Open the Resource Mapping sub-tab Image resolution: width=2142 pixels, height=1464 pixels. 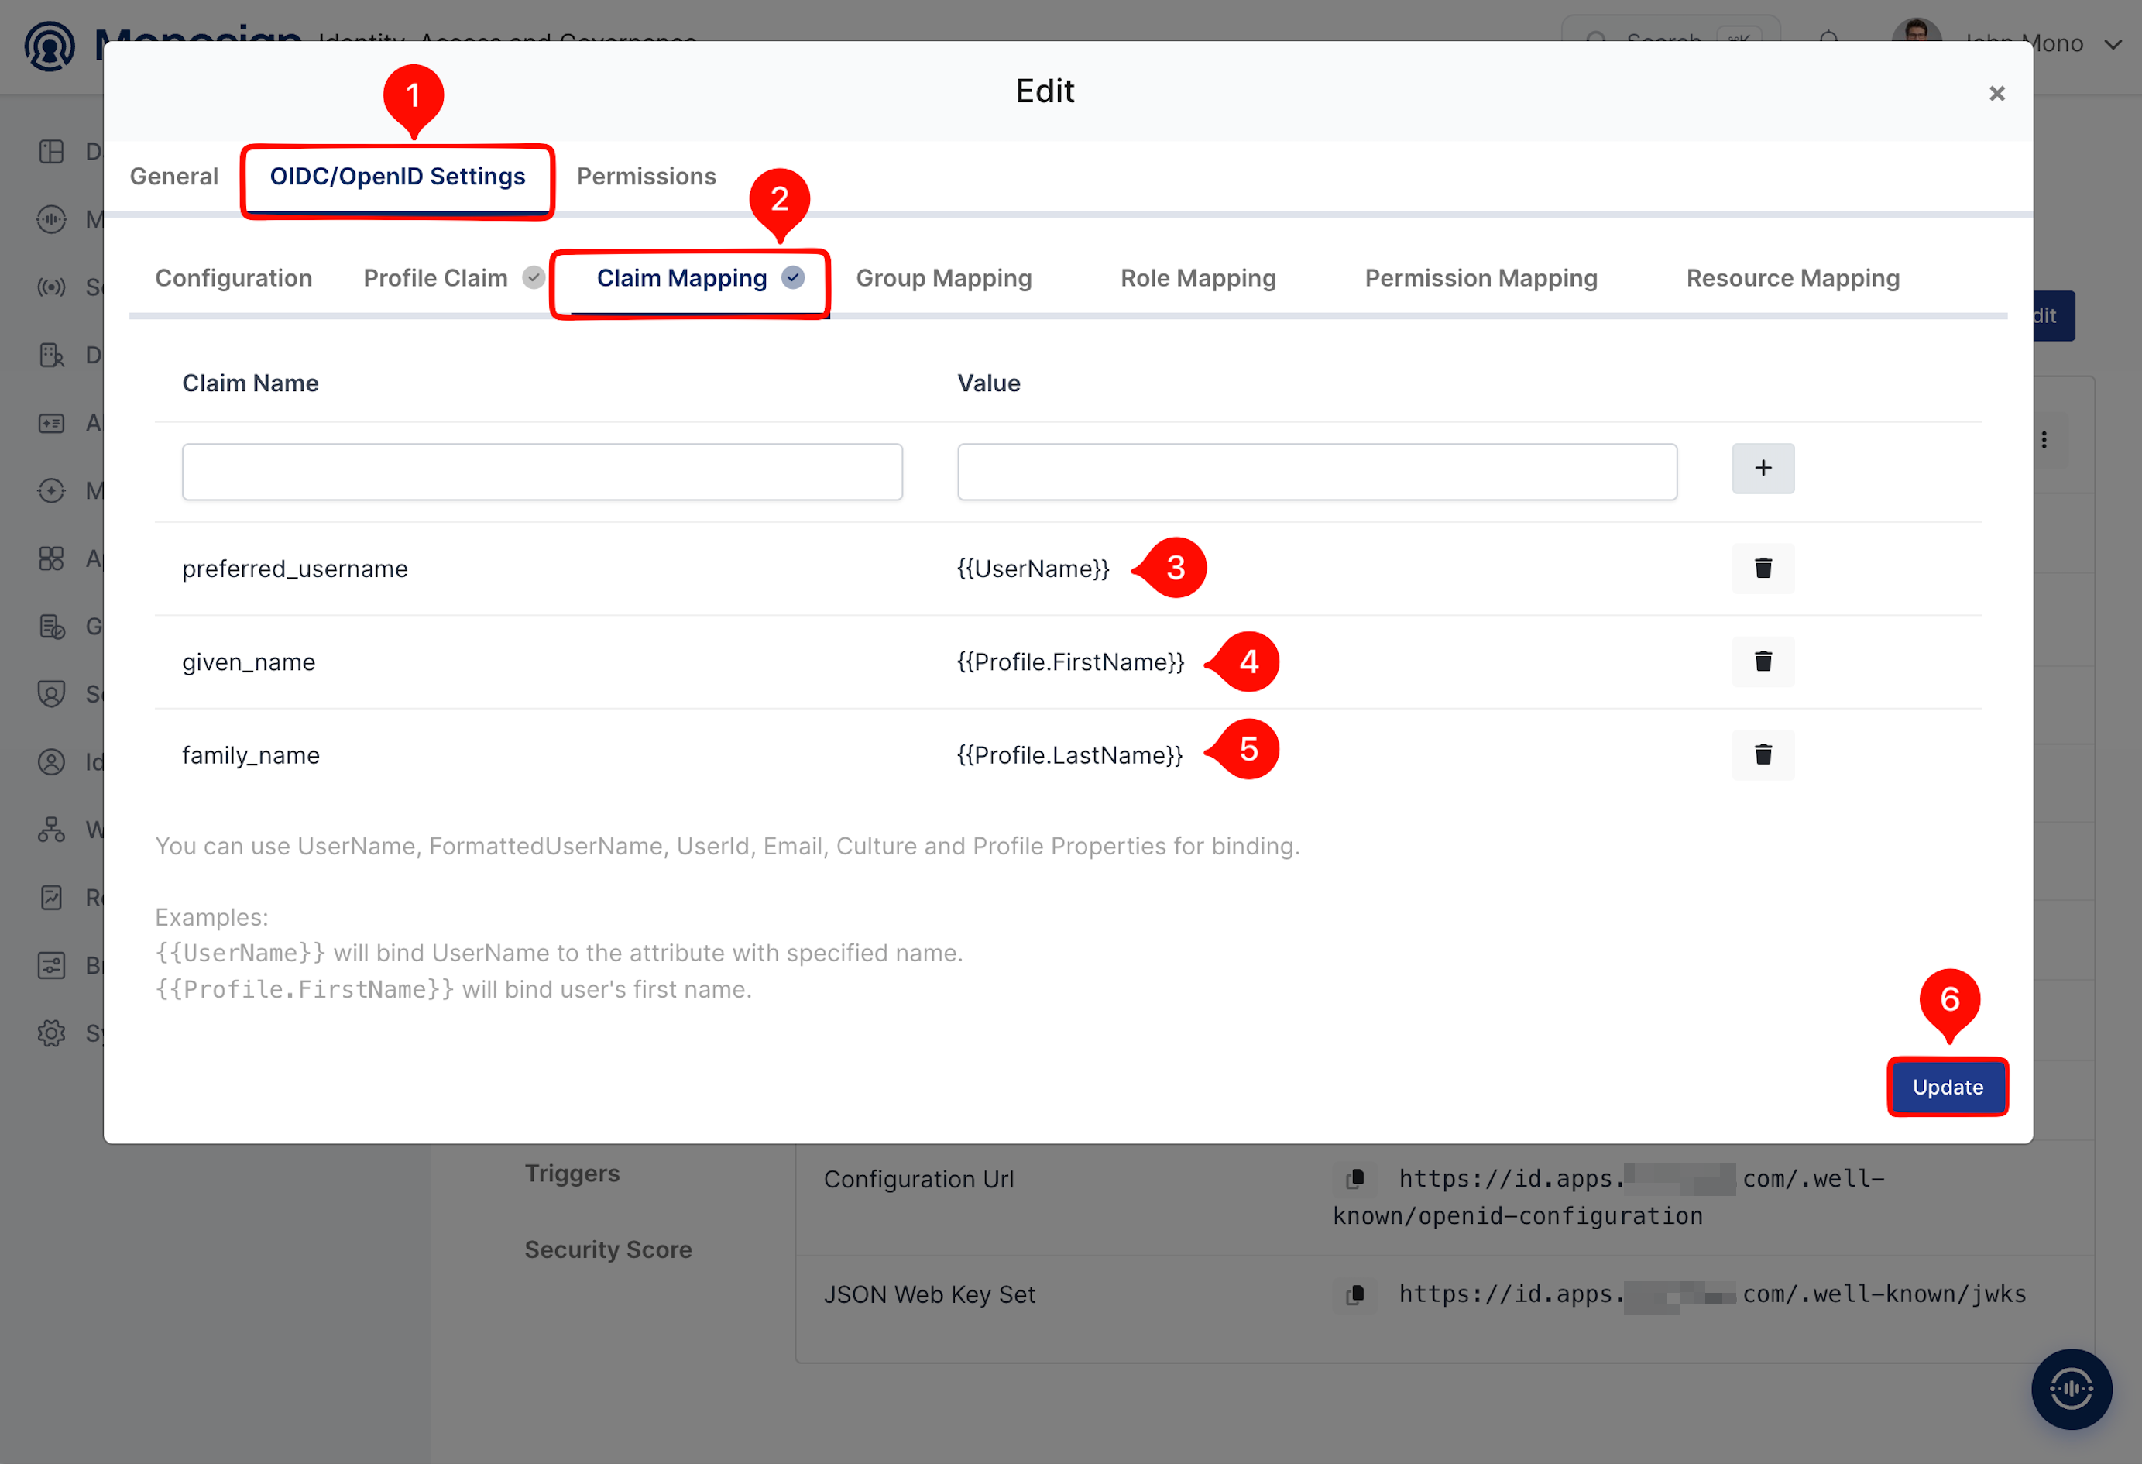[1793, 277]
